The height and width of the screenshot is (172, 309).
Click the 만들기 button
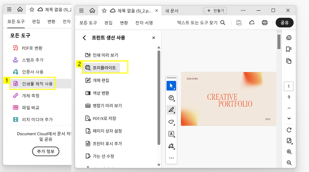click(x=215, y=11)
